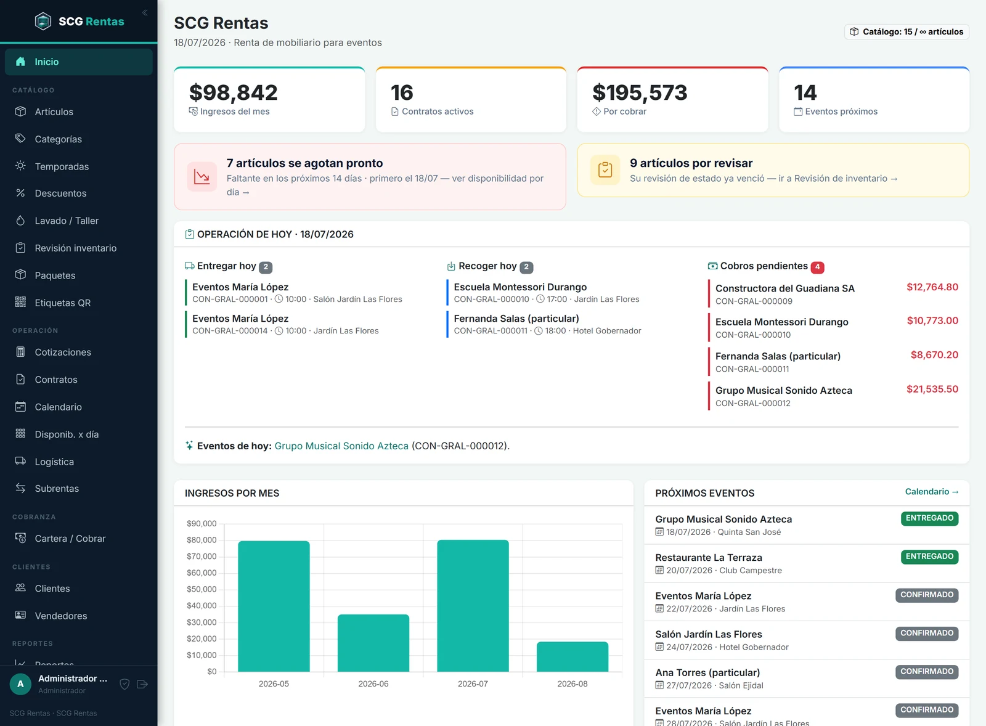Image resolution: width=986 pixels, height=726 pixels.
Task: Click the Categorías tag icon
Action: click(x=20, y=139)
